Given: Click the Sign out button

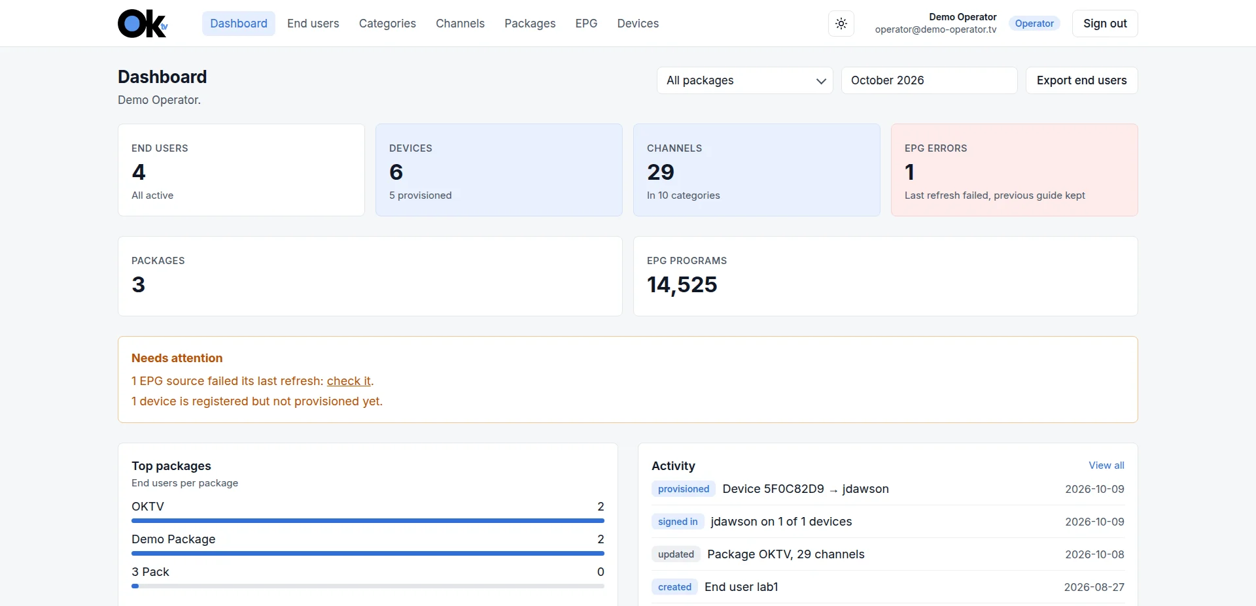Looking at the screenshot, I should pos(1105,24).
